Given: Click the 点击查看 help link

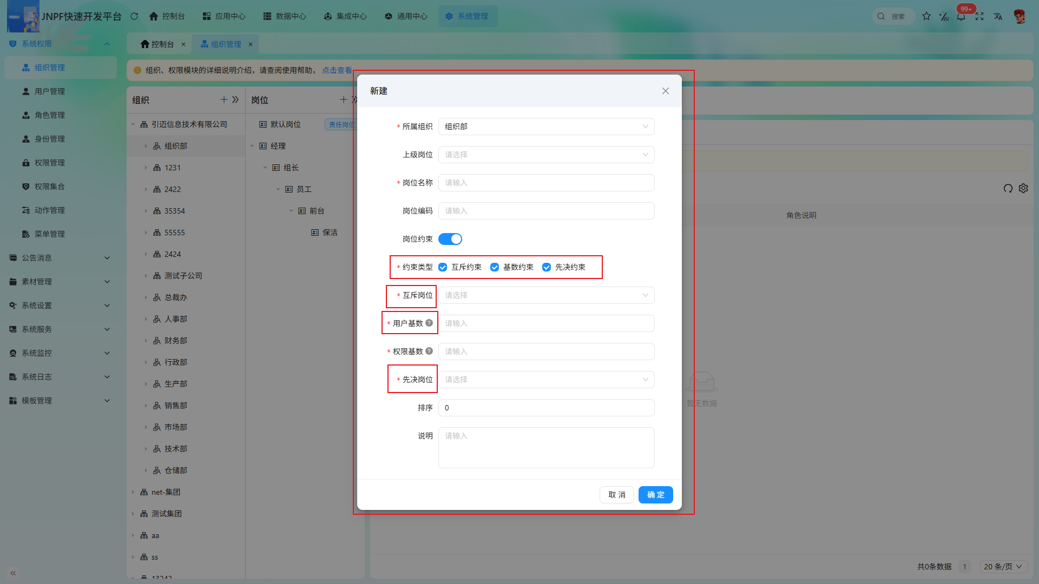Looking at the screenshot, I should [337, 70].
